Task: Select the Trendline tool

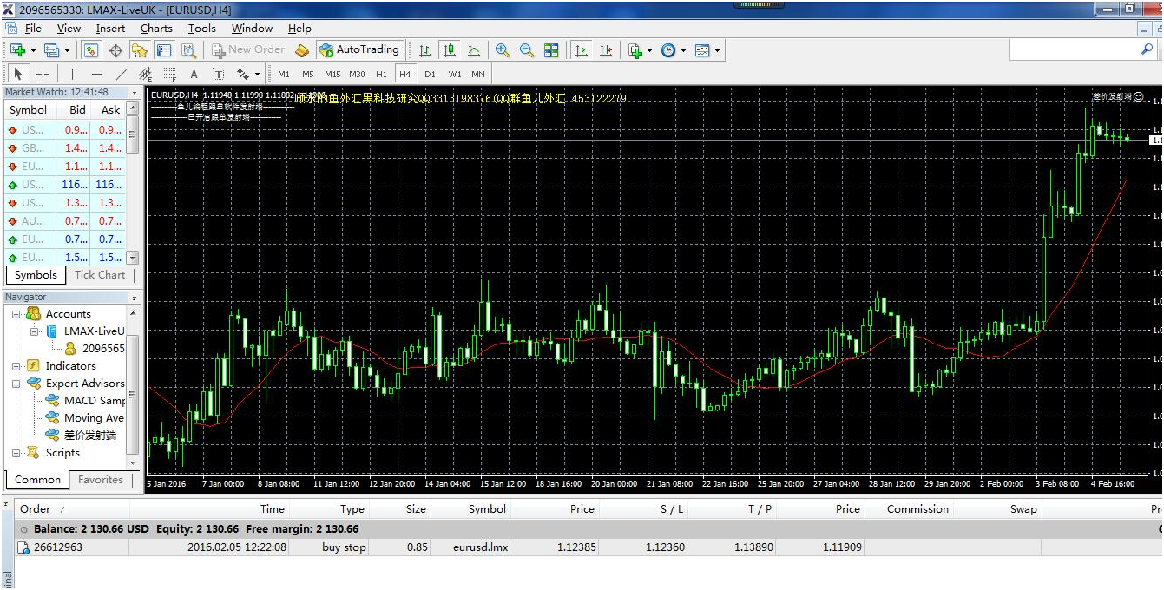Action: (x=121, y=74)
